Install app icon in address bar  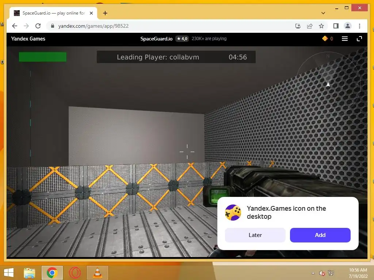pyautogui.click(x=298, y=26)
